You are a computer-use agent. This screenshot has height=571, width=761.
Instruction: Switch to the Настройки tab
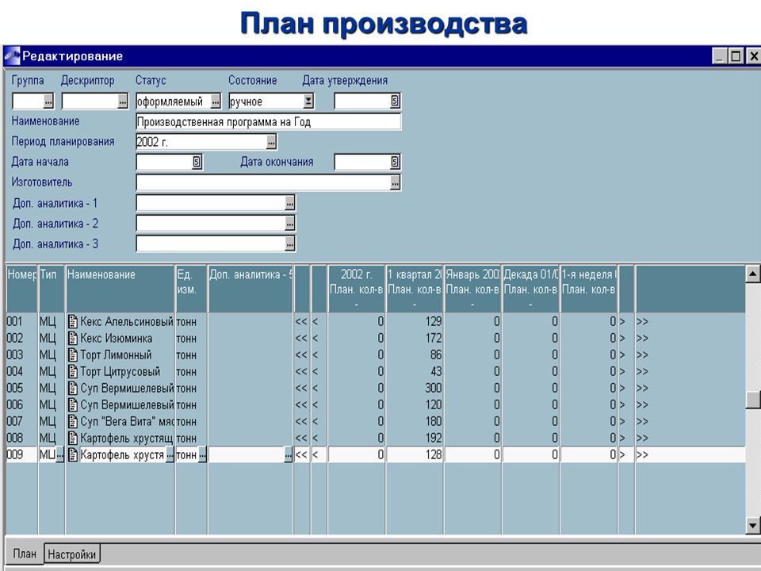(72, 554)
